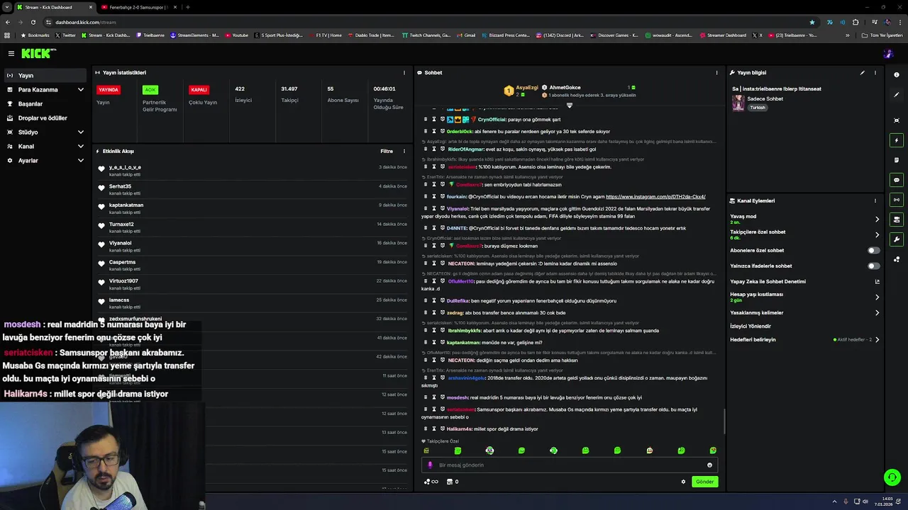Image resolution: width=908 pixels, height=510 pixels.
Task: Pick the last emote in Takipçilere Özel row
Action: point(713,450)
